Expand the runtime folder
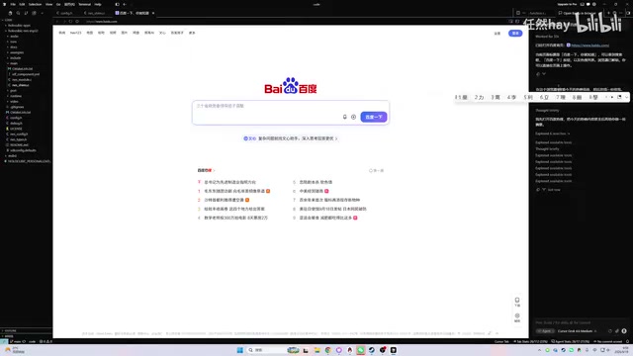 click(16, 96)
